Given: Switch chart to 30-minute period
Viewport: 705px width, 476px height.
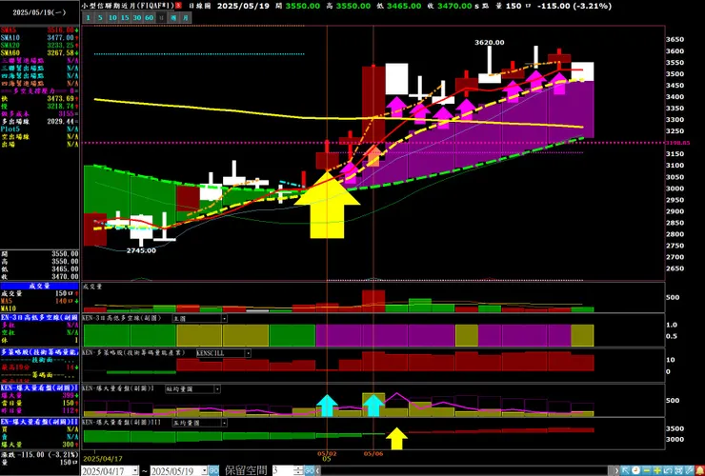Looking at the screenshot, I should tap(136, 17).
